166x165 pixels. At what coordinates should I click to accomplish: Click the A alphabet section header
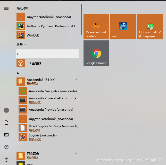click(18, 73)
